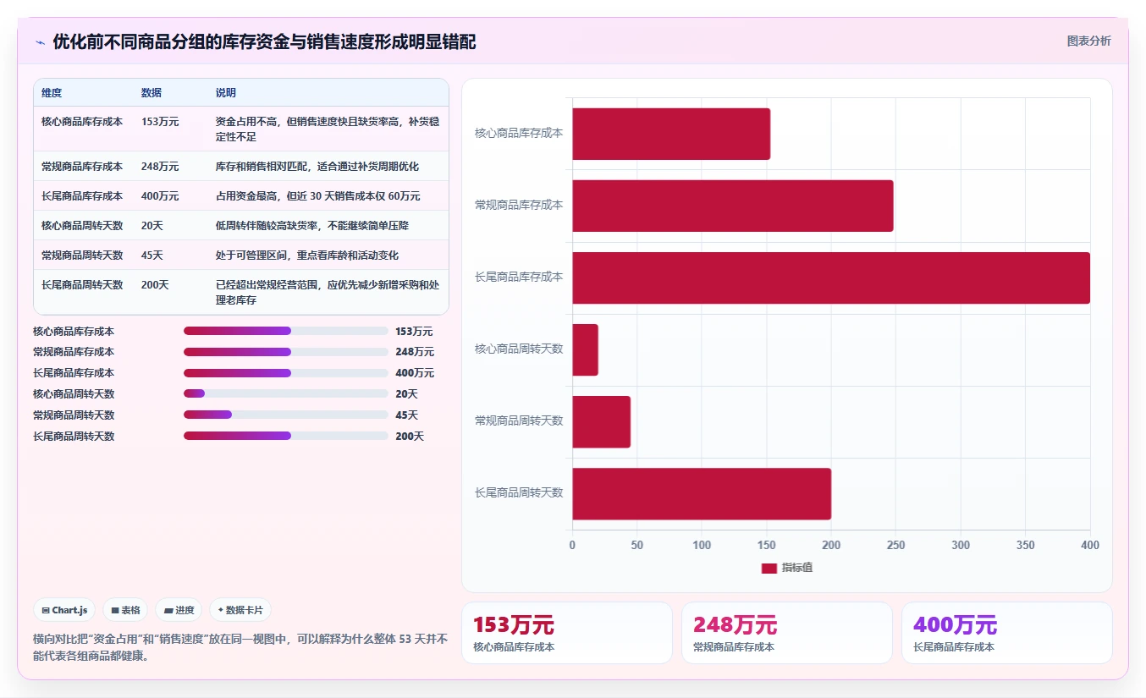Click the 指标值 legend label
Screen dimensions: 1146x698
pos(797,569)
